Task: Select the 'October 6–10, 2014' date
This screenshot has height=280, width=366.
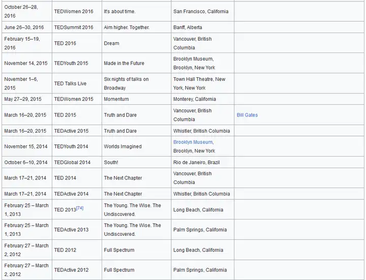Action: (26, 163)
